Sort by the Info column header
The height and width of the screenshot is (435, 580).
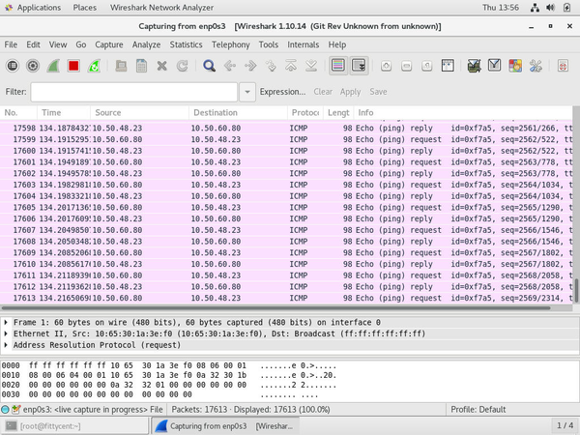[463, 112]
